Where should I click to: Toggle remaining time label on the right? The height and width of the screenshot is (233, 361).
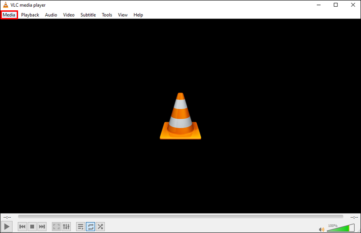coord(354,217)
